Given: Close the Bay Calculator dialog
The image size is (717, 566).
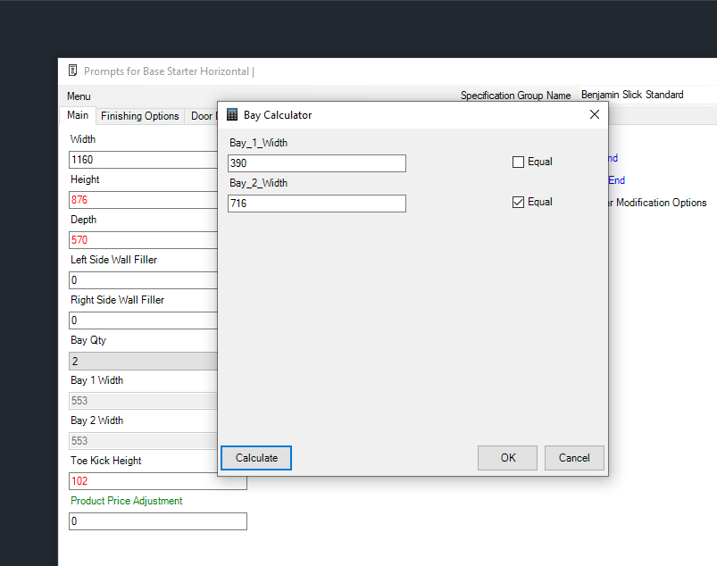Looking at the screenshot, I should click(x=595, y=114).
